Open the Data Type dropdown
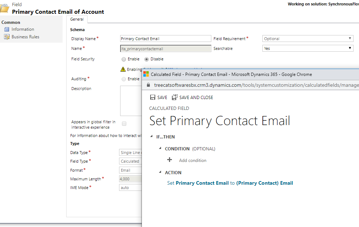The height and width of the screenshot is (227, 359). tap(131, 153)
